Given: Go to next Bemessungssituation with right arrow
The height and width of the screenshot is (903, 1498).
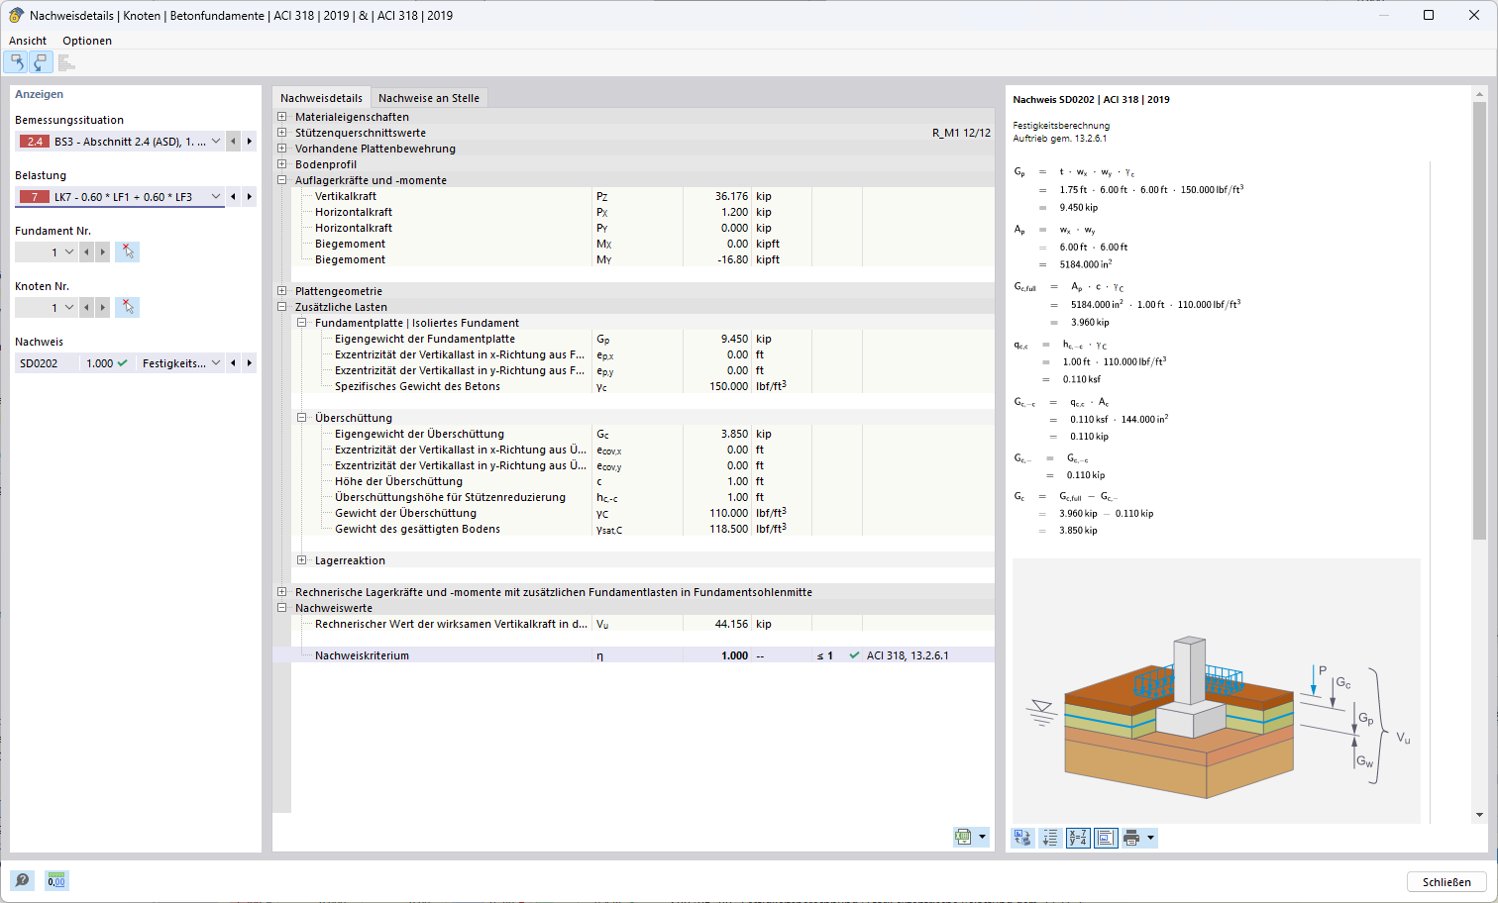Looking at the screenshot, I should point(249,142).
